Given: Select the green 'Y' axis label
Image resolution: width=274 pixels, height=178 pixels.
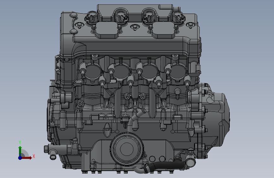Looking at the screenshot, I should click(20, 143).
